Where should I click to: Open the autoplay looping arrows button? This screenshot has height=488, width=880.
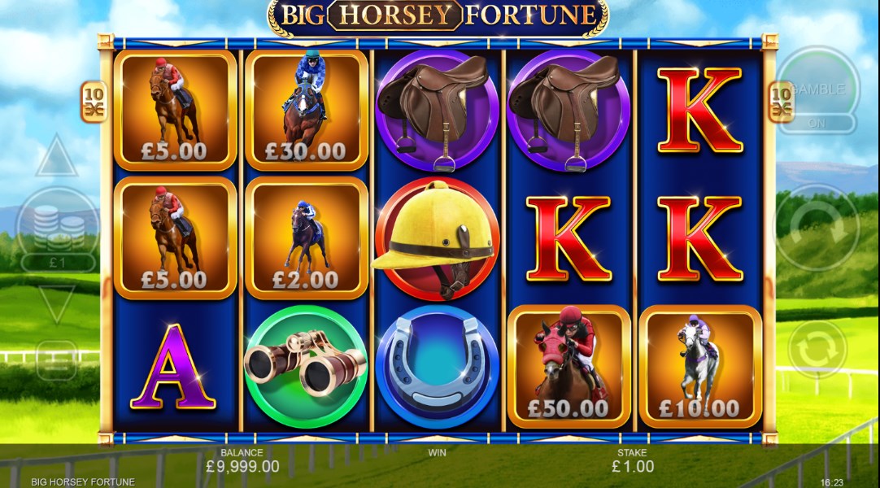817,349
